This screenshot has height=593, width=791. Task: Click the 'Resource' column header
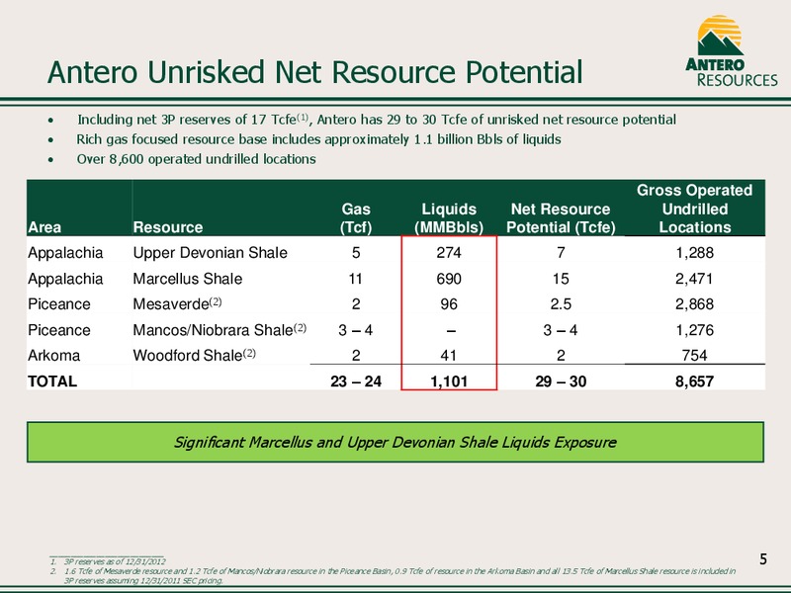click(x=168, y=227)
